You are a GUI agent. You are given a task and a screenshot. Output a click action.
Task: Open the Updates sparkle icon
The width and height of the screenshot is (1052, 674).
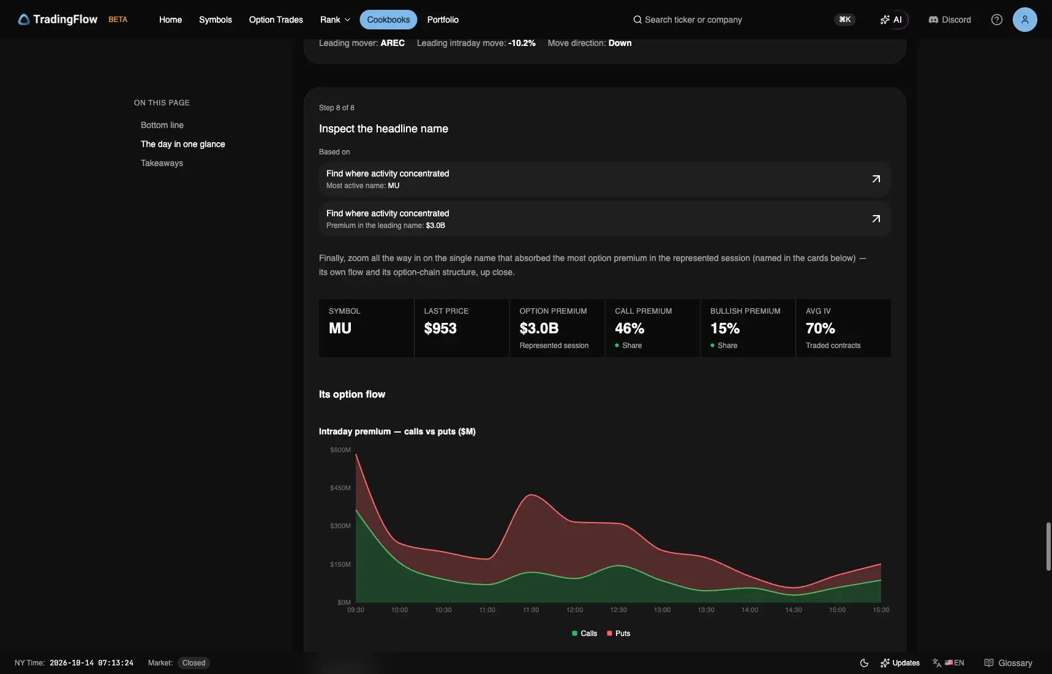click(x=885, y=663)
